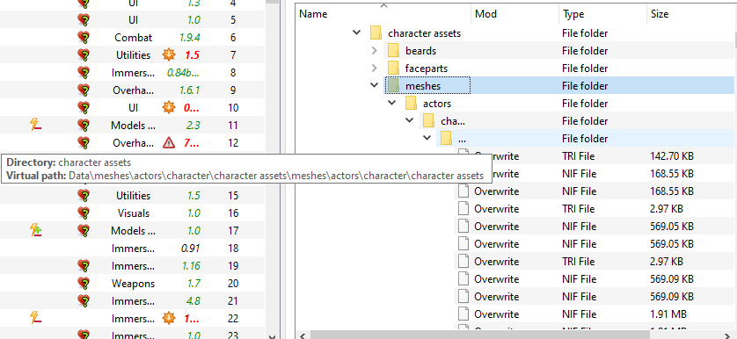Click version 0.91 in priority 18 row
Viewport: 737px width, 339px height.
191,249
